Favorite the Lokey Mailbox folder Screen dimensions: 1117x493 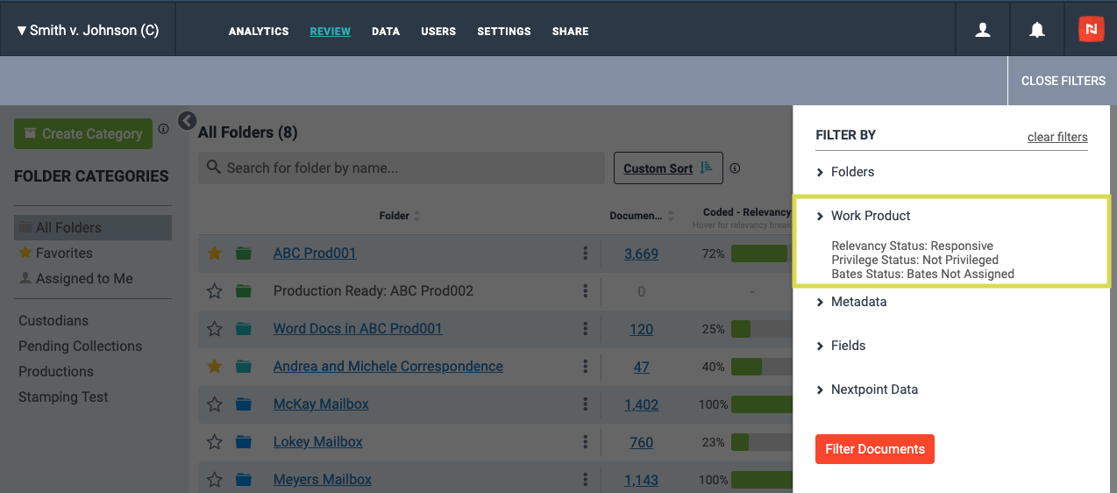pyautogui.click(x=214, y=442)
